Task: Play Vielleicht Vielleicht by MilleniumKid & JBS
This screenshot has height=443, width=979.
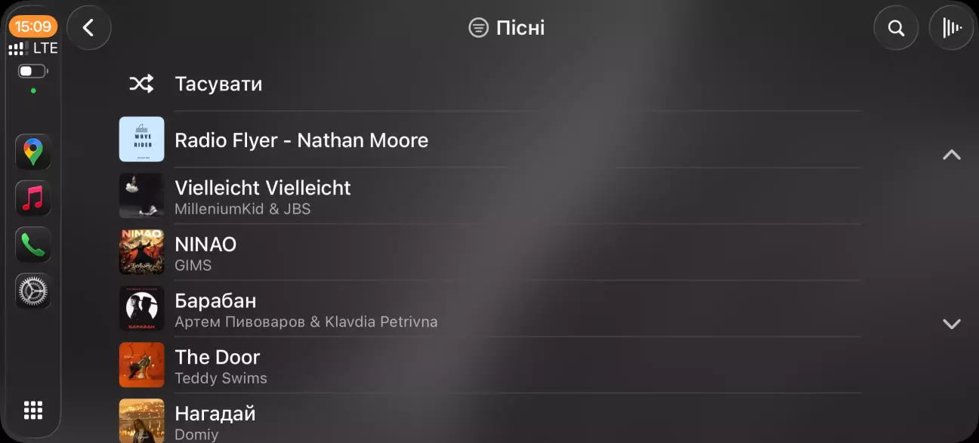Action: click(491, 196)
